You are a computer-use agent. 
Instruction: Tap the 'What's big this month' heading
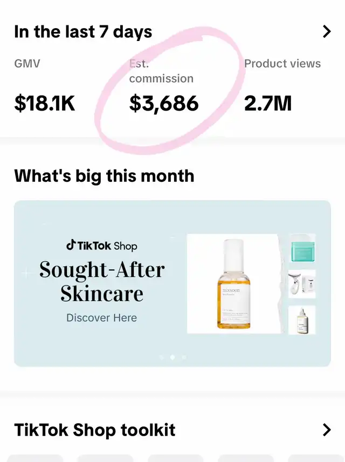pos(104,176)
